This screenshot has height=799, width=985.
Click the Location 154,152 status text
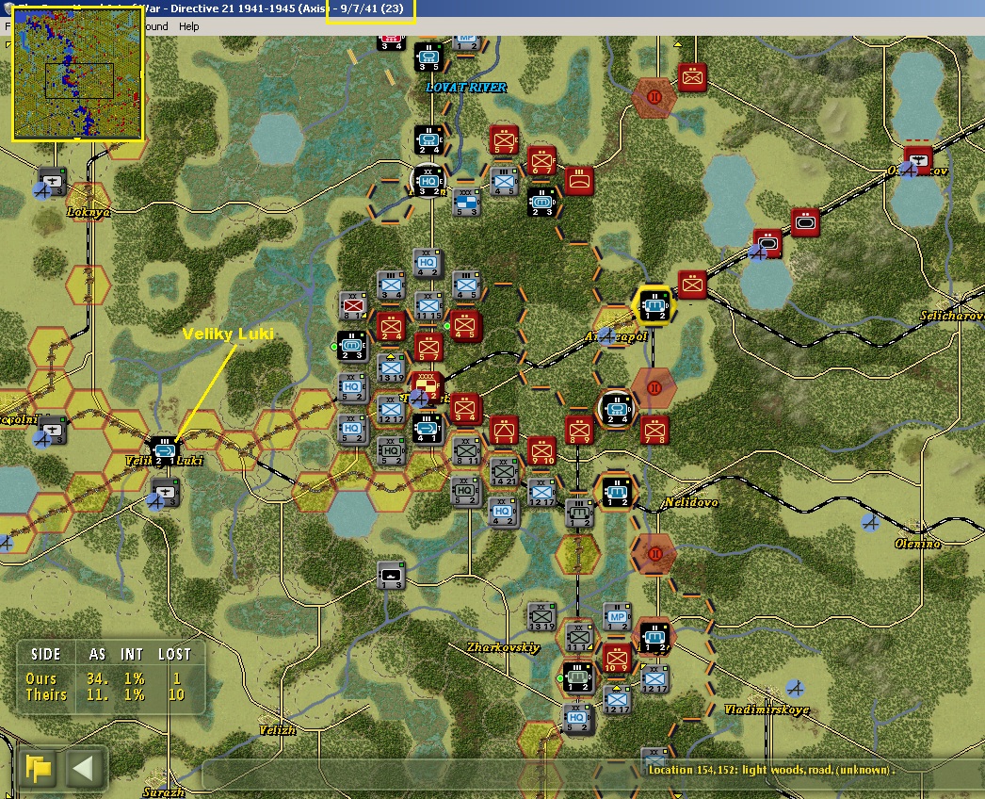point(771,770)
